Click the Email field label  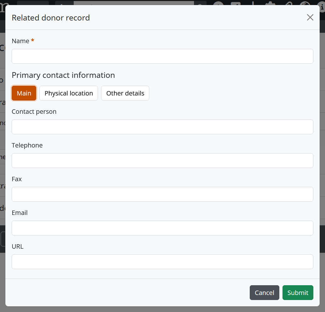20,213
